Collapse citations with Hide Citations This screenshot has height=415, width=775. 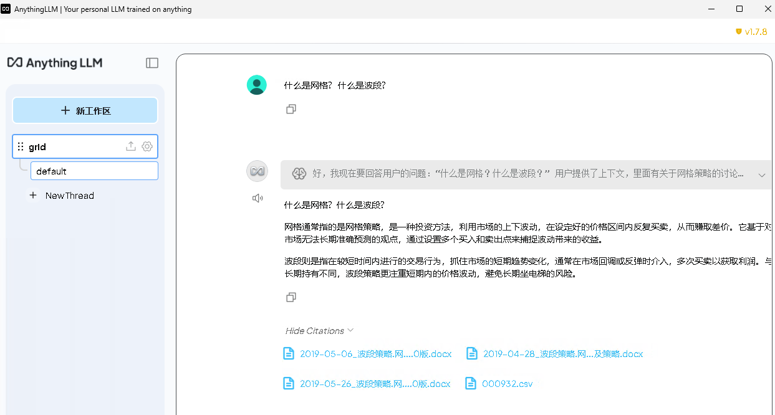click(x=319, y=331)
